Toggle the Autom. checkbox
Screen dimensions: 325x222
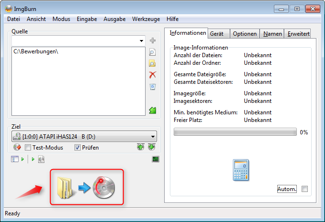[x=304, y=189]
